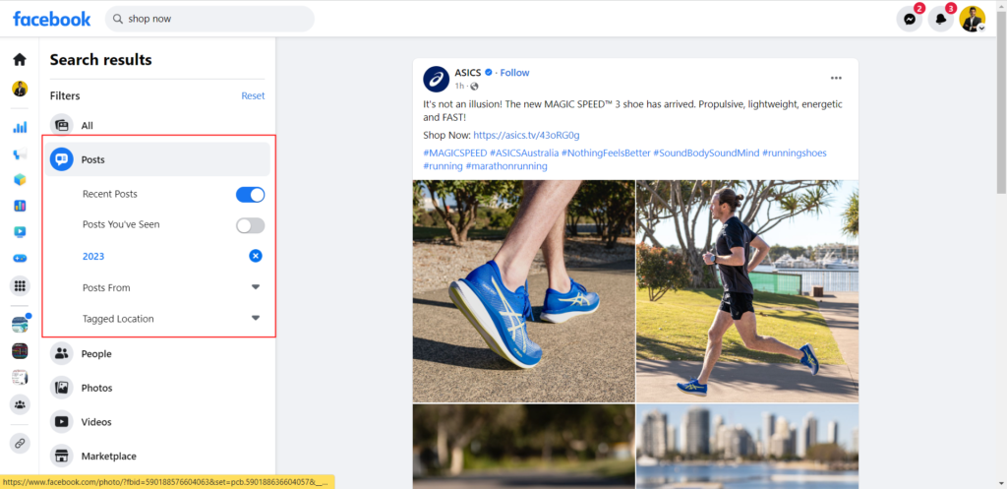Open the account menu avatar top right
This screenshot has height=489, width=1007.
pos(973,20)
